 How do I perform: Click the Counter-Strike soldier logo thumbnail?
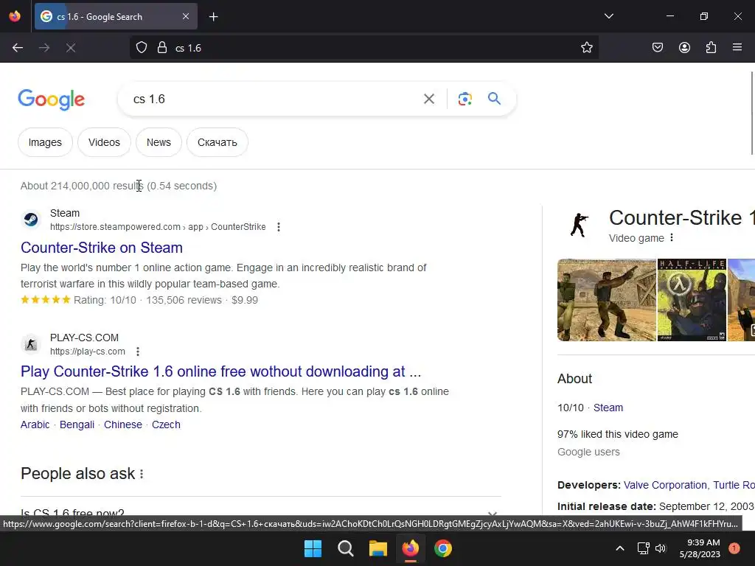580,226
